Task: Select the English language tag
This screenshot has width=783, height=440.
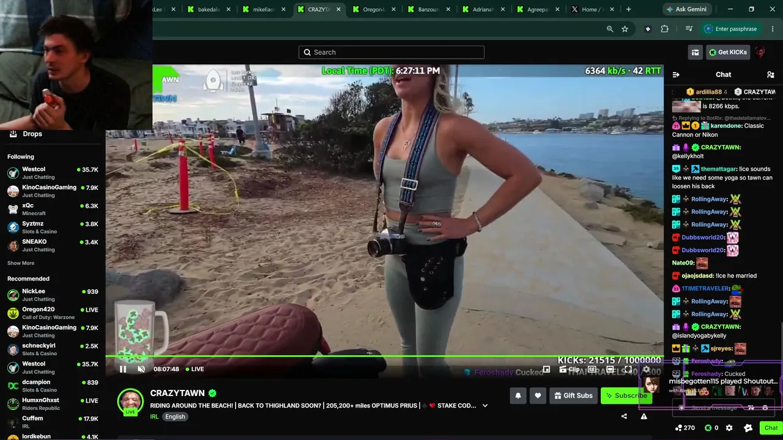Action: (x=175, y=417)
